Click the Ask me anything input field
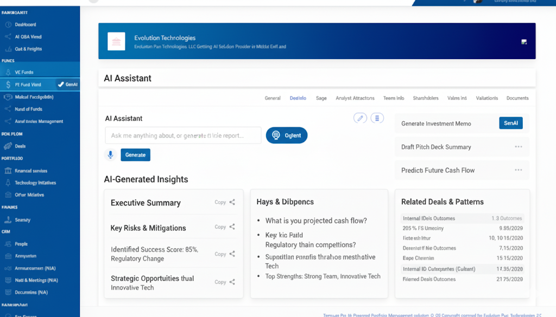Screen dimensions: 556x317 pyautogui.click(x=183, y=135)
